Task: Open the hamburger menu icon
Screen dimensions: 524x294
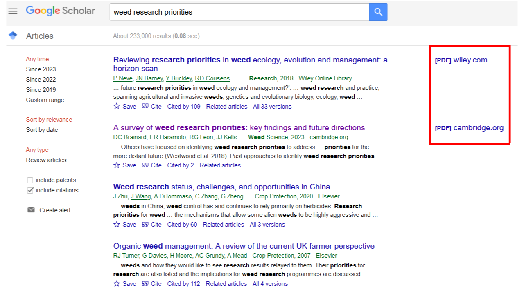Action: (13, 11)
